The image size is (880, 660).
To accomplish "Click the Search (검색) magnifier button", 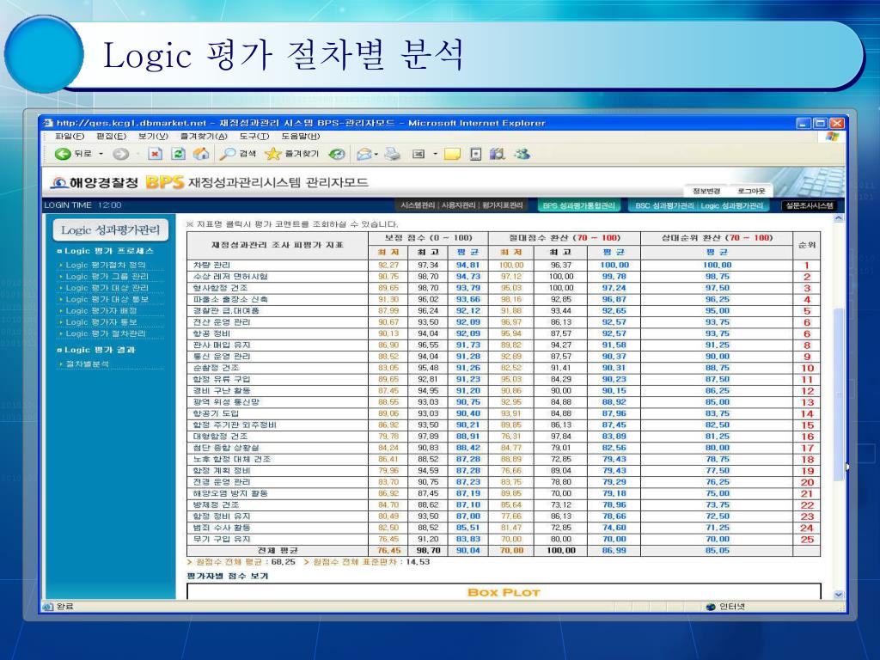I will [238, 153].
